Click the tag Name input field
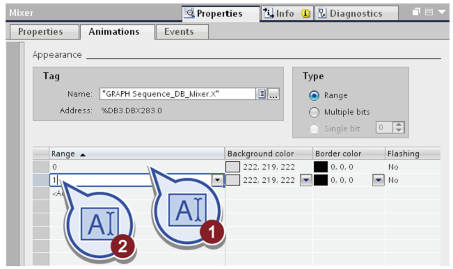The height and width of the screenshot is (269, 453). pos(177,94)
